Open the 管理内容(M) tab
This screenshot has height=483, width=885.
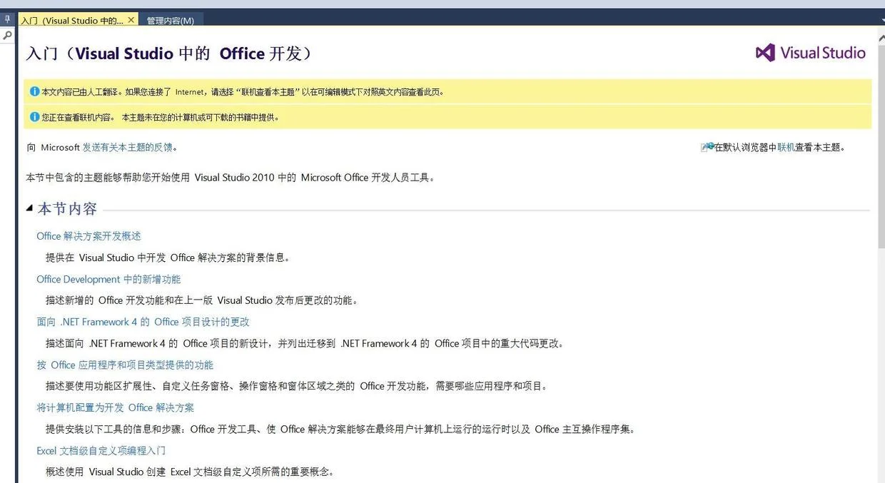171,21
